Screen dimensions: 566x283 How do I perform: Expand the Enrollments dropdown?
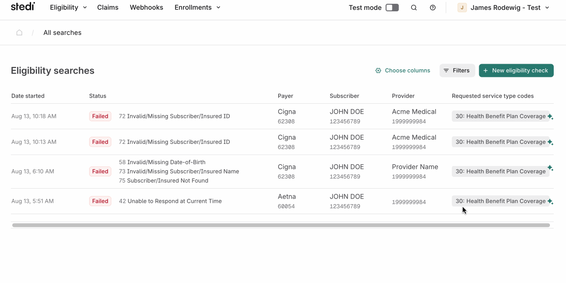[197, 7]
